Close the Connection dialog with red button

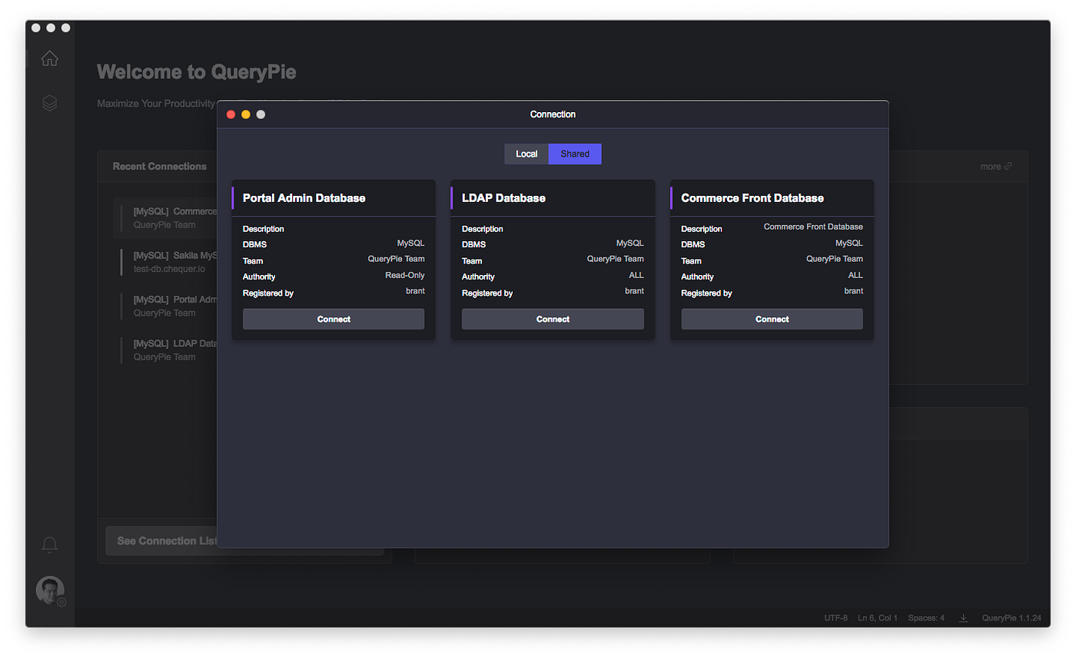pyautogui.click(x=231, y=114)
